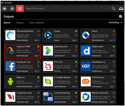Toggle the green checkmark on Local Streaming
The height and width of the screenshot is (106, 125).
click(x=76, y=93)
